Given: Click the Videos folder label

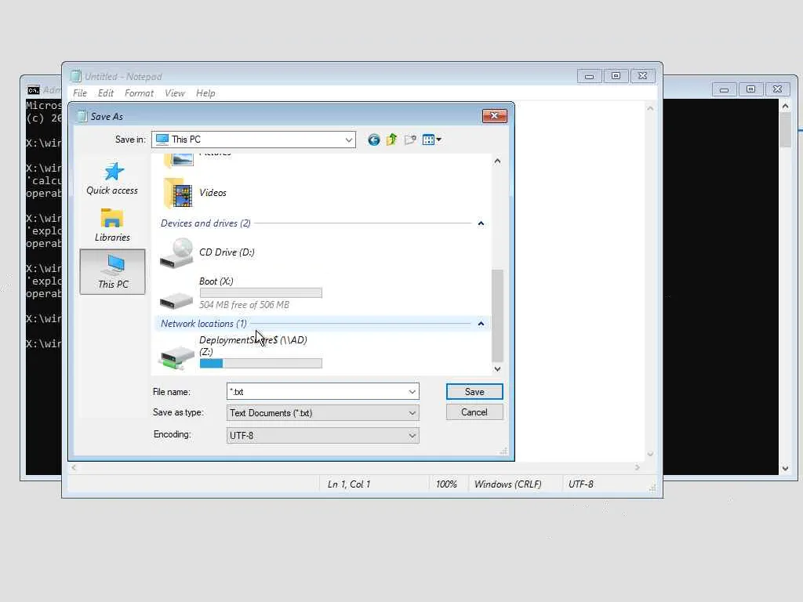Looking at the screenshot, I should click(x=213, y=193).
